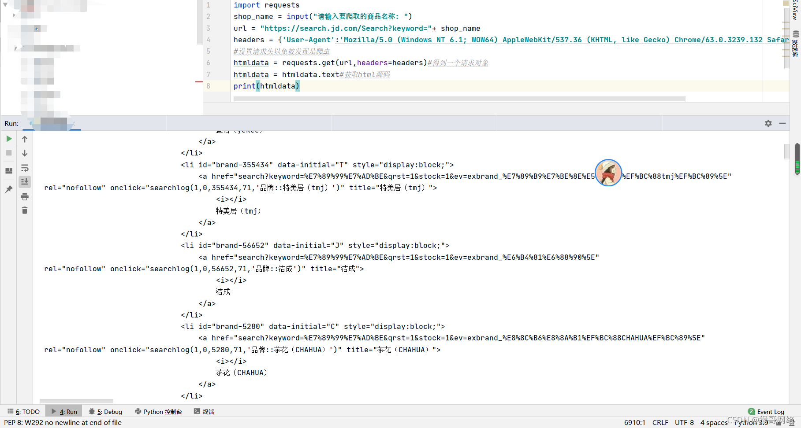Viewport: 801px width, 428px height.
Task: Open the 终端 terminal tab
Action: pos(204,411)
